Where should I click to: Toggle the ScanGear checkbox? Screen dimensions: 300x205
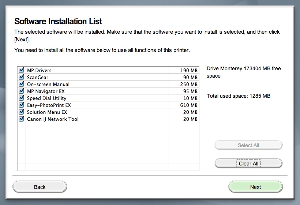(21, 77)
